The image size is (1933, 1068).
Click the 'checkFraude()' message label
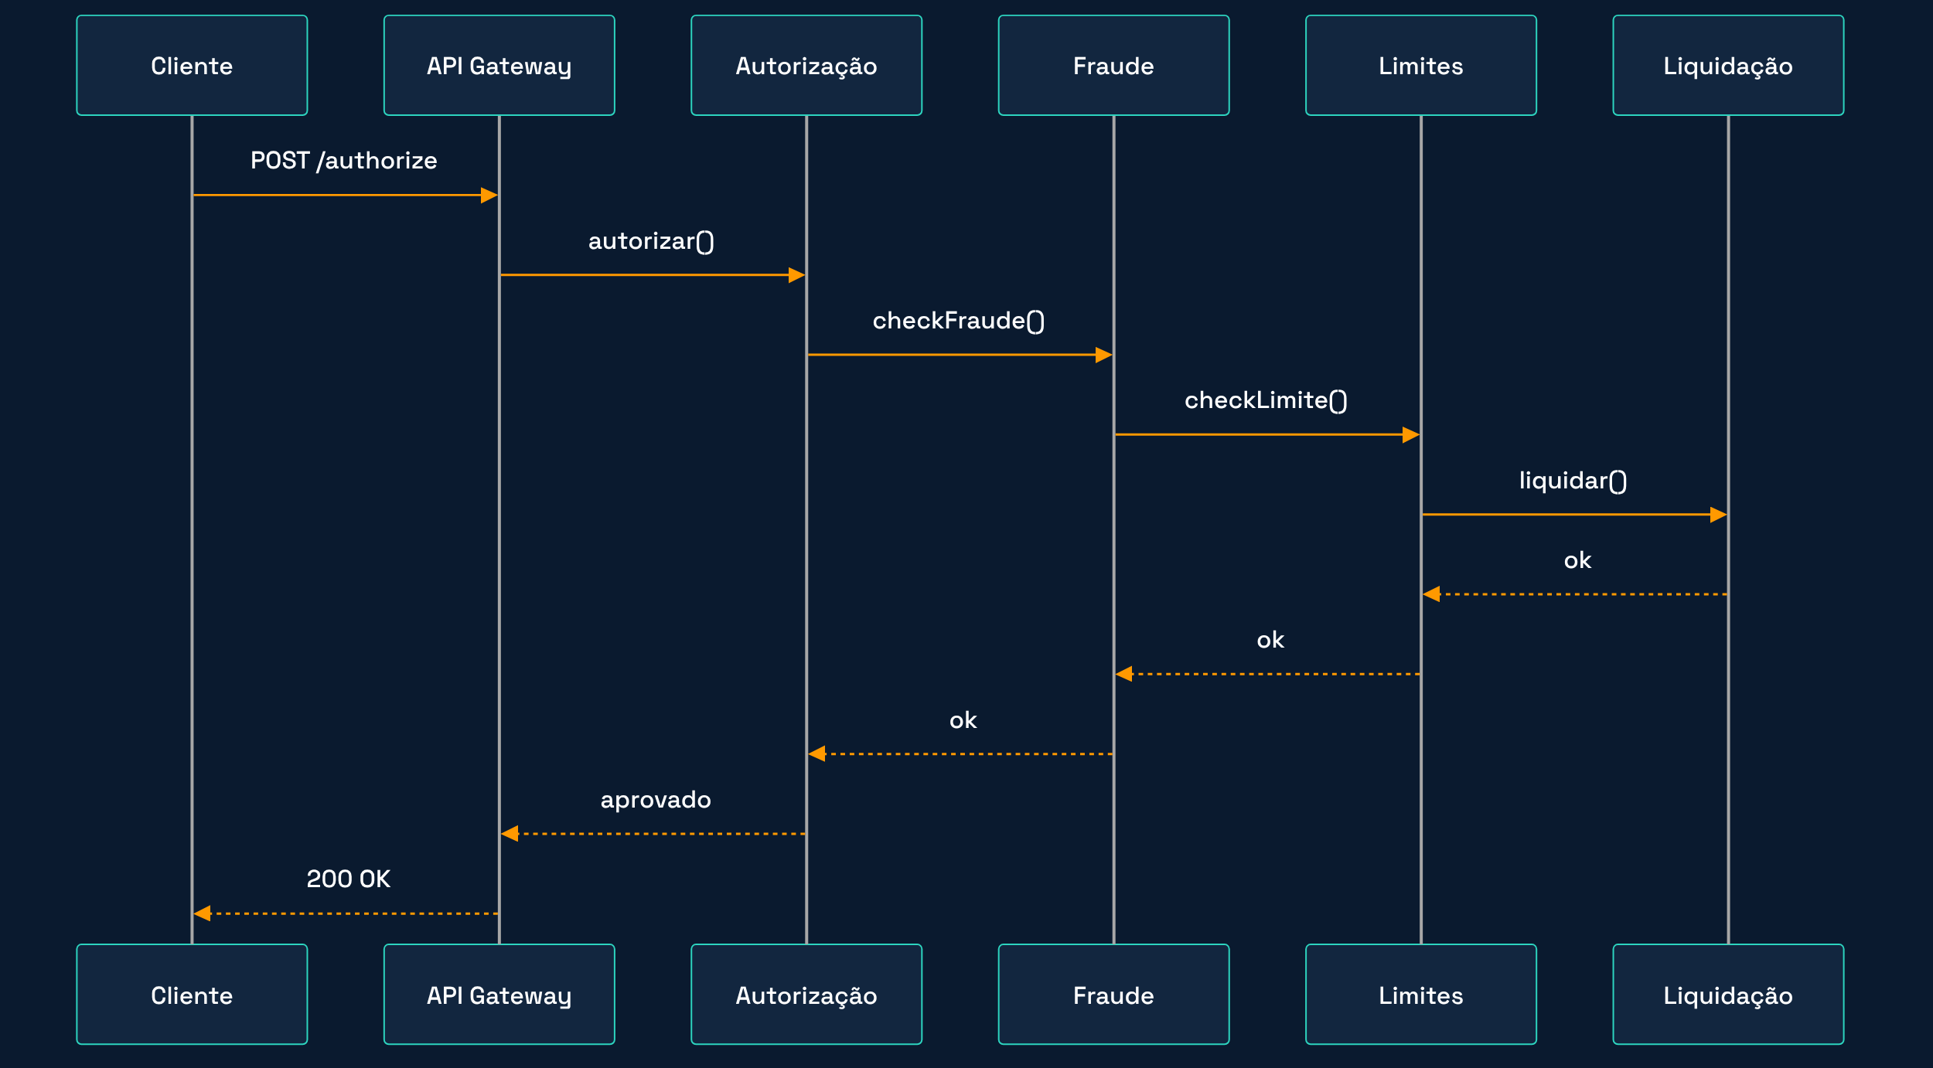959,321
